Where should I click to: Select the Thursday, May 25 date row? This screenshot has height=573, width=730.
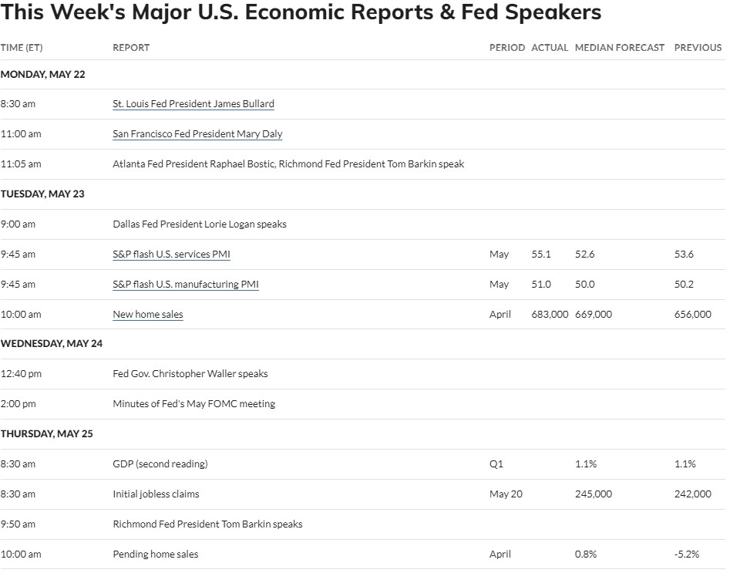(x=362, y=434)
